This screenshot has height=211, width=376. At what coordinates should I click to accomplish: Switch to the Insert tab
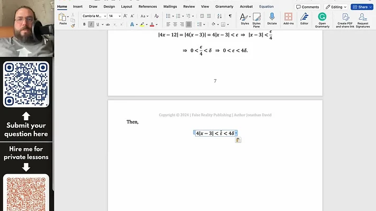point(78,7)
